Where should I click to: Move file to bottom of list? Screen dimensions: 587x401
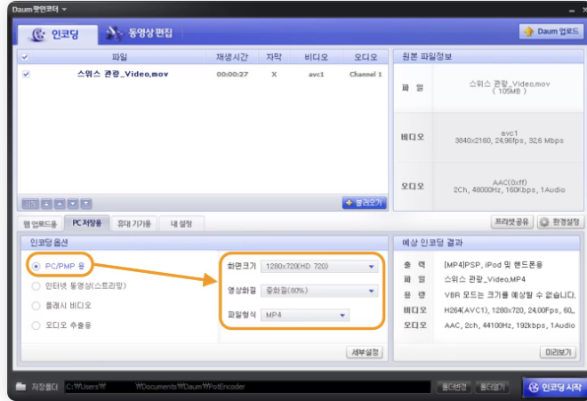[86, 204]
